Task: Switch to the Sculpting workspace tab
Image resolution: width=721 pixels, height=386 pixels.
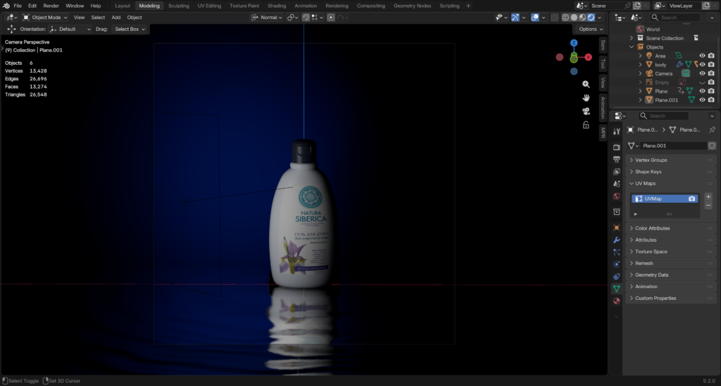Action: [x=178, y=6]
